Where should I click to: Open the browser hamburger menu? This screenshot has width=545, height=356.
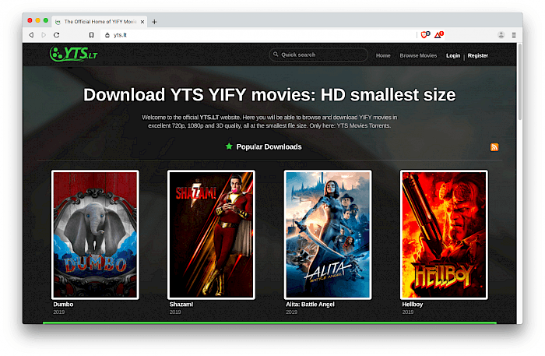tap(514, 35)
